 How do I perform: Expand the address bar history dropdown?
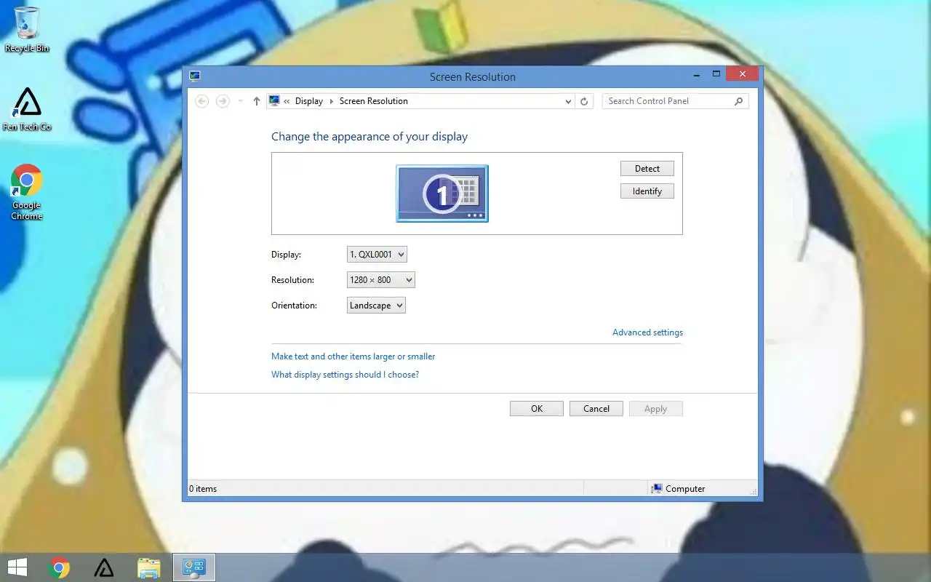click(x=568, y=101)
